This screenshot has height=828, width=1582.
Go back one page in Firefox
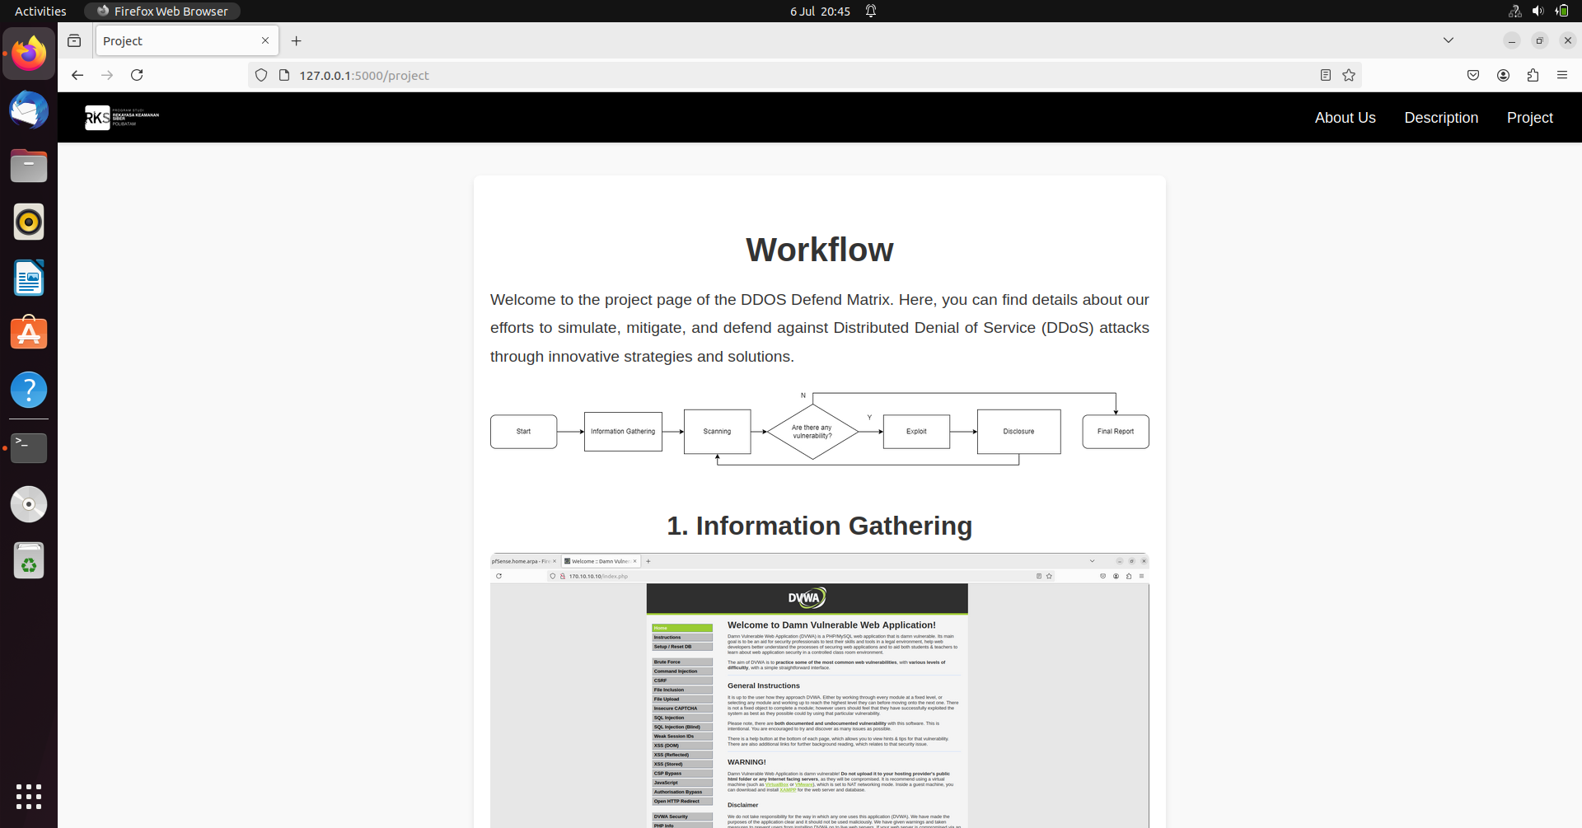point(77,75)
